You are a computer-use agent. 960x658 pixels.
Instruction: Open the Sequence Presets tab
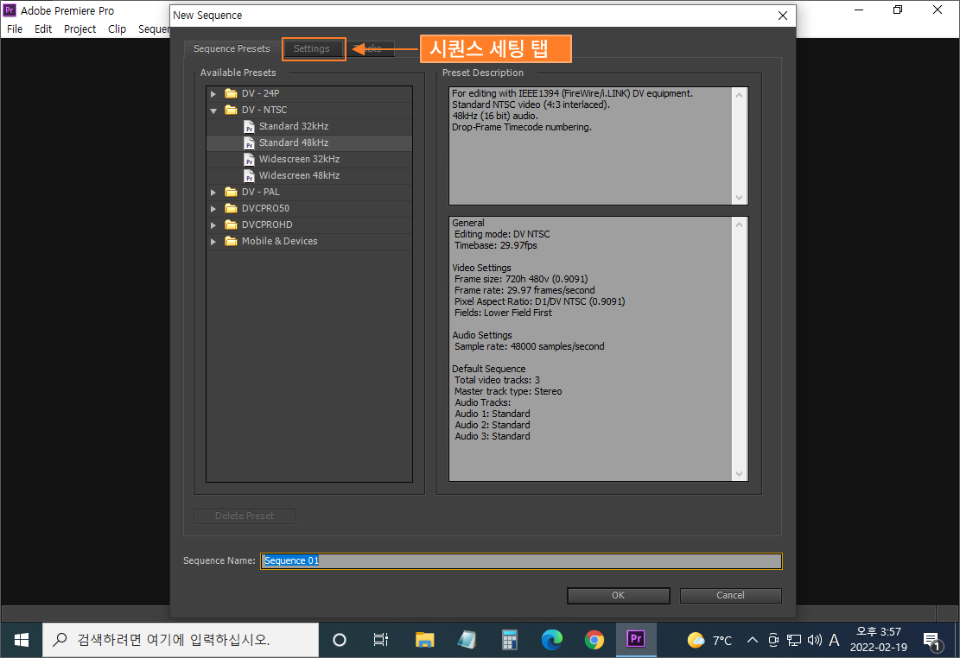(232, 49)
